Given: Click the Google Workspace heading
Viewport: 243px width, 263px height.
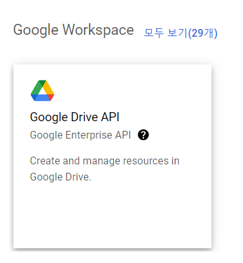Looking at the screenshot, I should coord(73,30).
